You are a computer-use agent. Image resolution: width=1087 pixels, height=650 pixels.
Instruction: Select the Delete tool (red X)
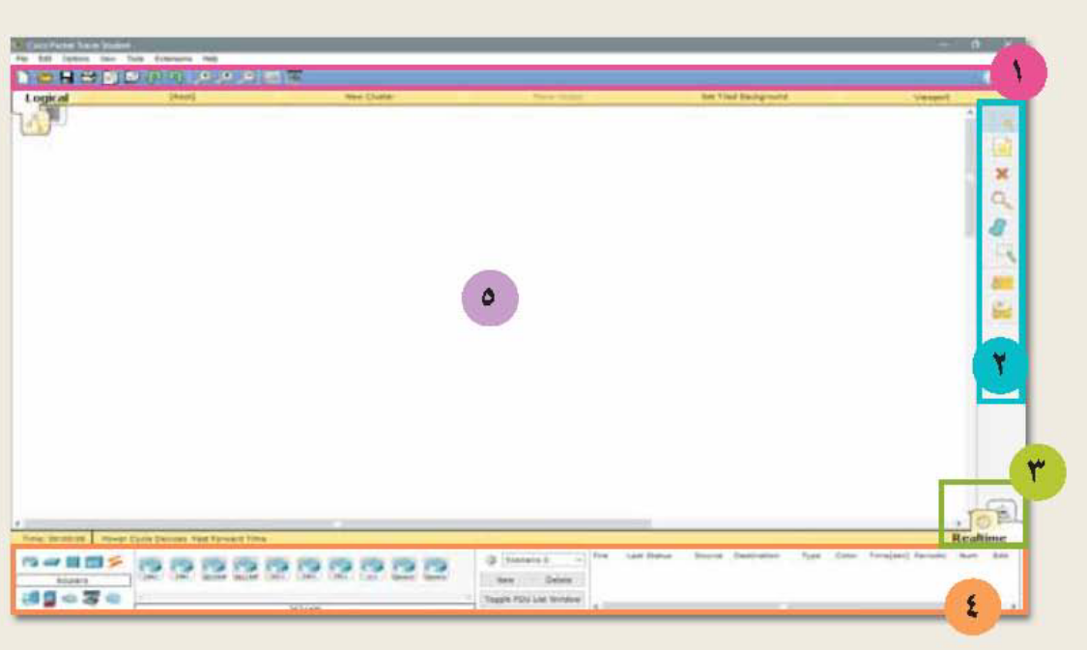click(x=1002, y=174)
